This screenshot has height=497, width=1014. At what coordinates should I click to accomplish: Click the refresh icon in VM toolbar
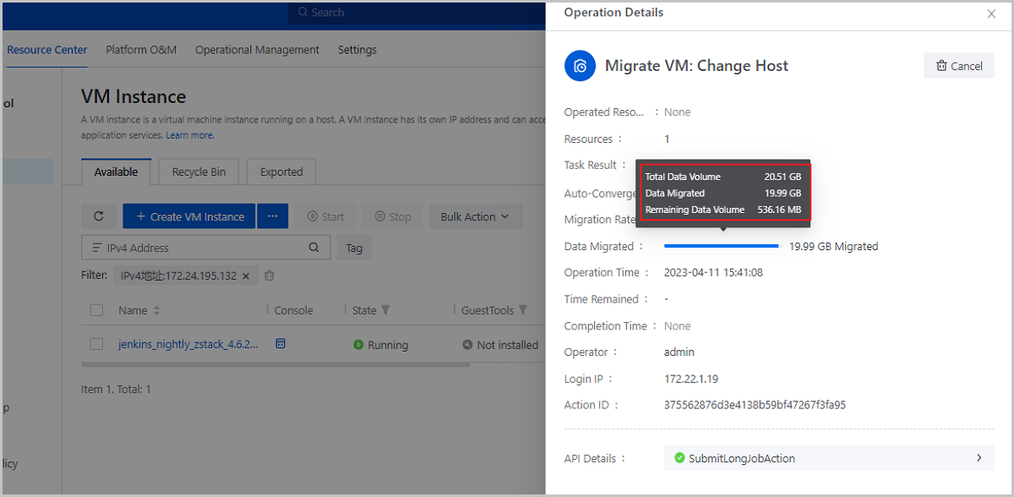tap(99, 216)
